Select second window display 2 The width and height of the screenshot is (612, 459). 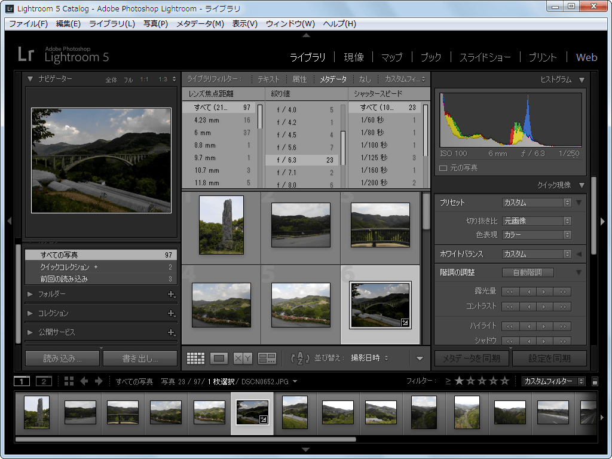(x=44, y=381)
